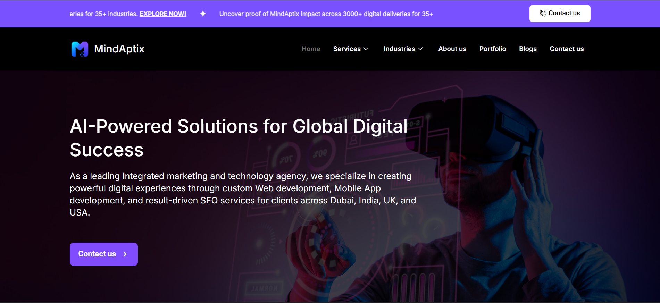Click the 'AI-Powered Solutions for Global Digital Success' heading
Screen dimensions: 660x303
239,138
